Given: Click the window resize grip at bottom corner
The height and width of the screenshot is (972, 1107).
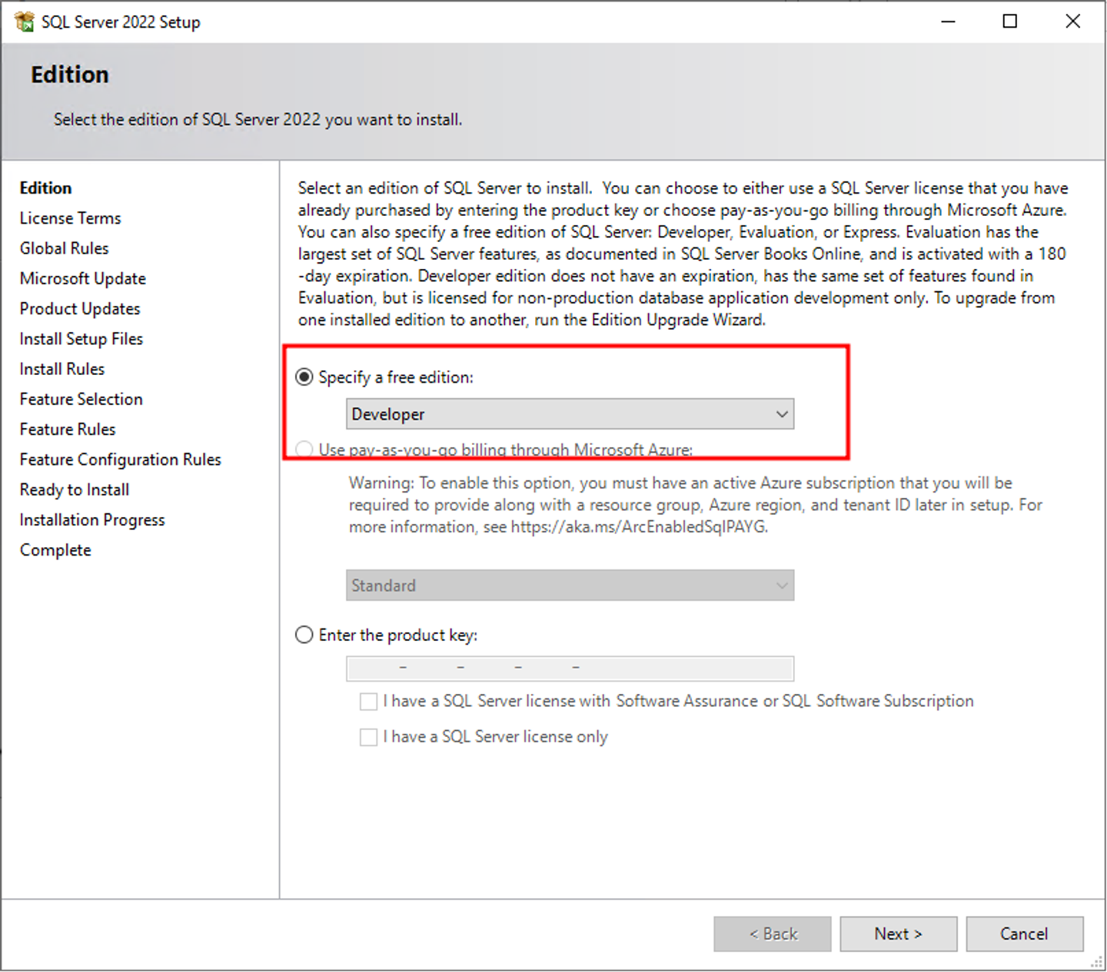Looking at the screenshot, I should point(1097,962).
